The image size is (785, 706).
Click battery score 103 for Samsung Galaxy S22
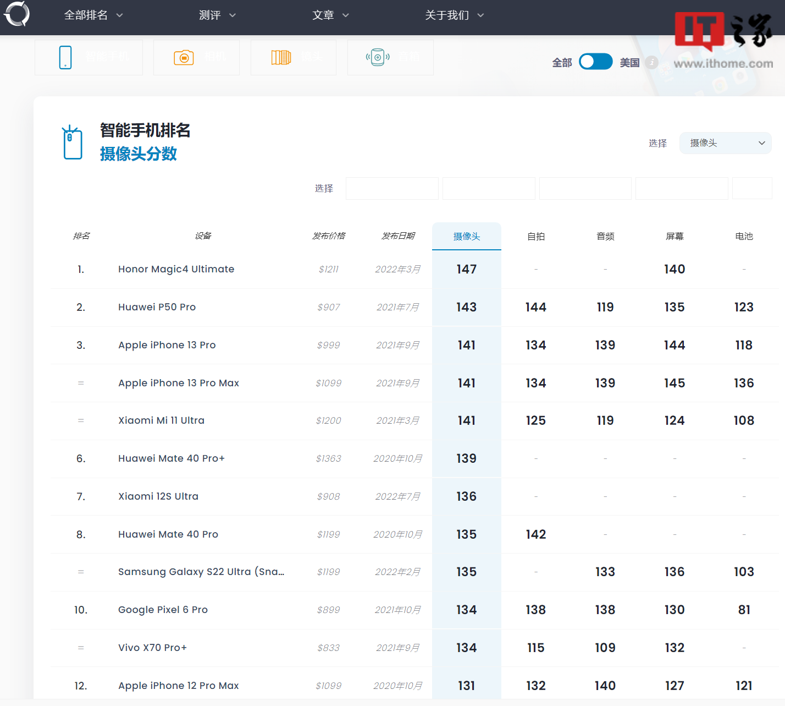point(744,572)
